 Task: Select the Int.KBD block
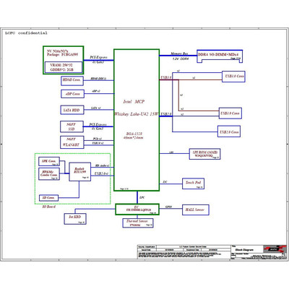[75, 219]
